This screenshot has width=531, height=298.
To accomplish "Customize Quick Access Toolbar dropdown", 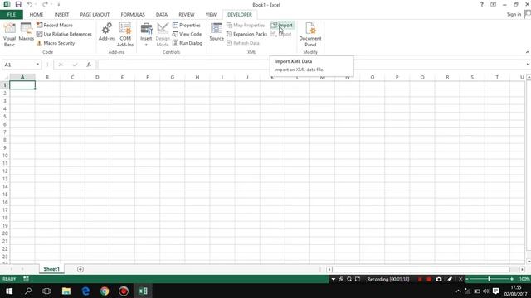I will [x=59, y=5].
